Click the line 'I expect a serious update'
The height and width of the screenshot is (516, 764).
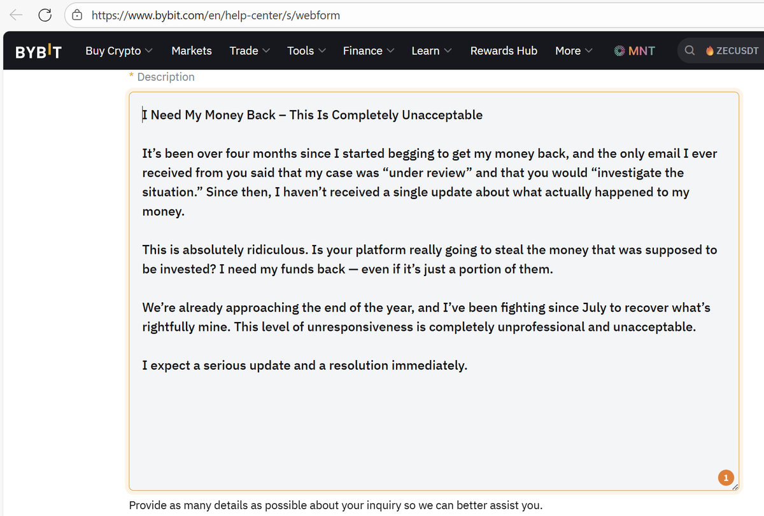pyautogui.click(x=304, y=366)
